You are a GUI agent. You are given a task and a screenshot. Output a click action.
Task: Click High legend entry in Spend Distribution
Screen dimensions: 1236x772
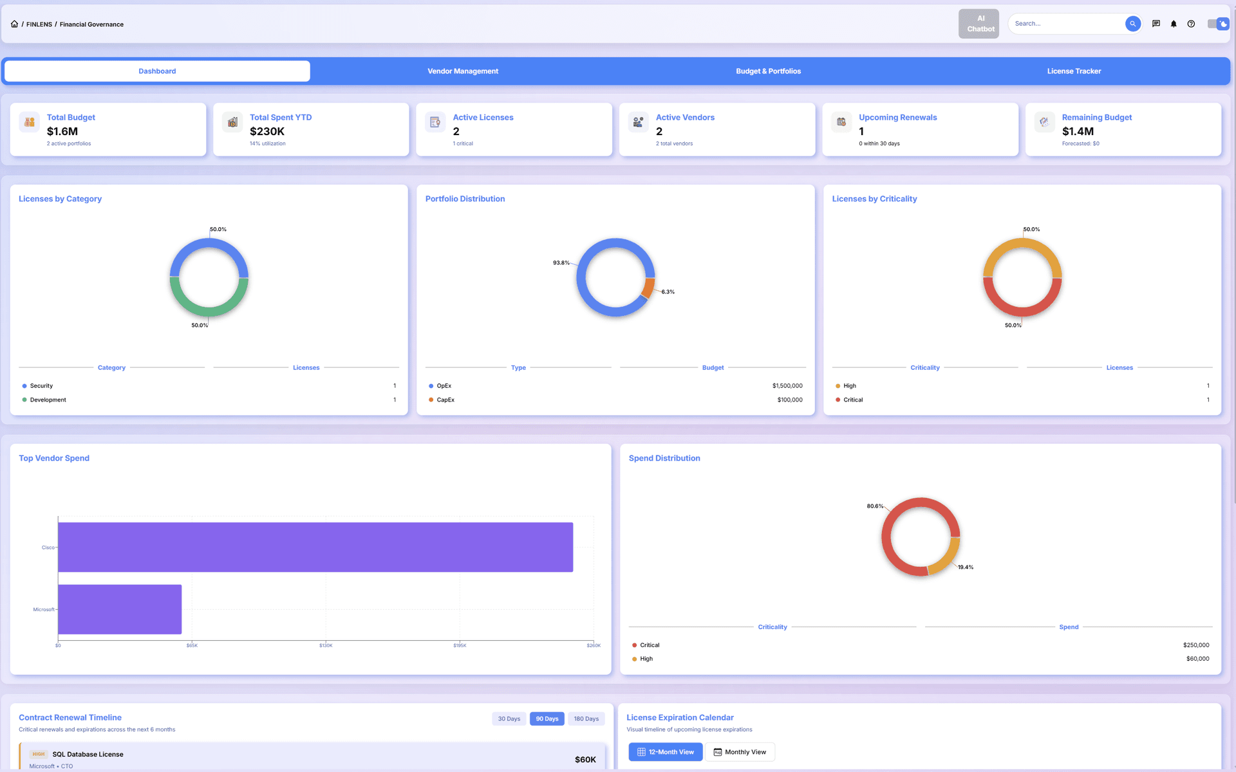[x=642, y=659]
